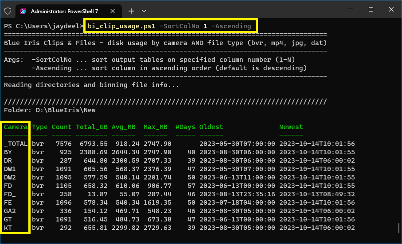The width and height of the screenshot is (402, 244).
Task: Close the PowerShell 7 tab
Action: click(112, 11)
